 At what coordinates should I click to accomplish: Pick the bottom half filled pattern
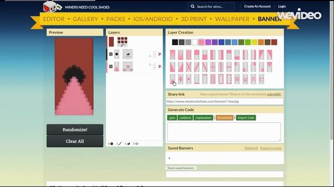coord(205,55)
